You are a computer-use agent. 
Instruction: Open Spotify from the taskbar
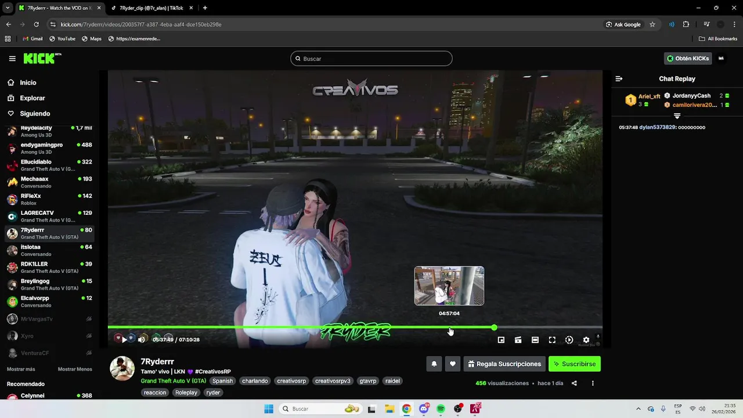[441, 409]
